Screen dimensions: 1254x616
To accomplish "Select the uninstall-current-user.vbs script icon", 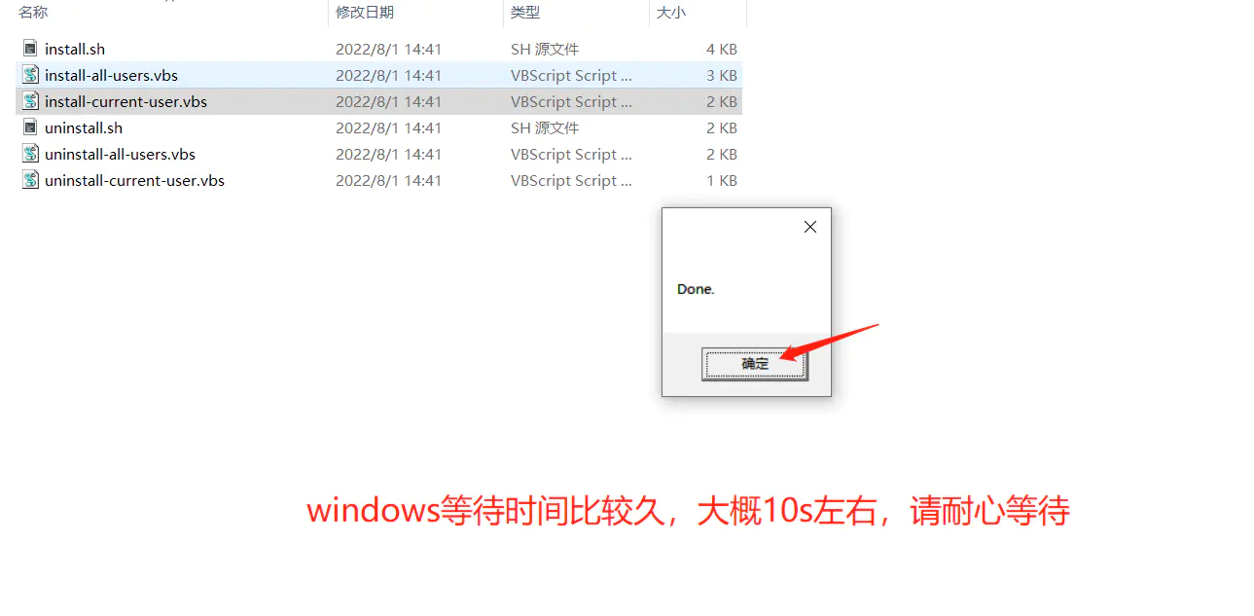I will [30, 180].
